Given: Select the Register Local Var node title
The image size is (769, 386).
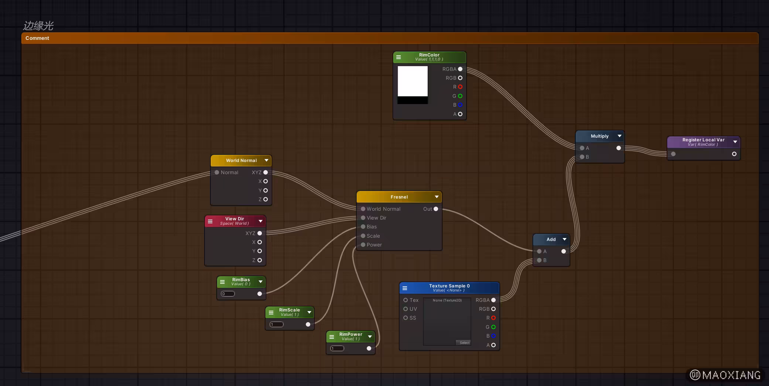Looking at the screenshot, I should pos(703,142).
